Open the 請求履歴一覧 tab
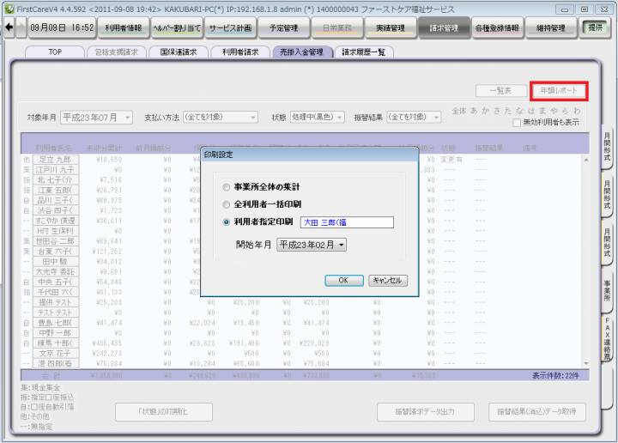 (363, 52)
